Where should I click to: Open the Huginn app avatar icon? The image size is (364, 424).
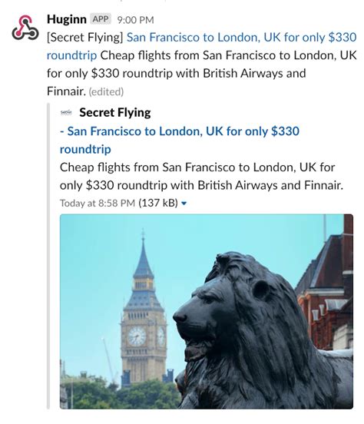pos(25,28)
